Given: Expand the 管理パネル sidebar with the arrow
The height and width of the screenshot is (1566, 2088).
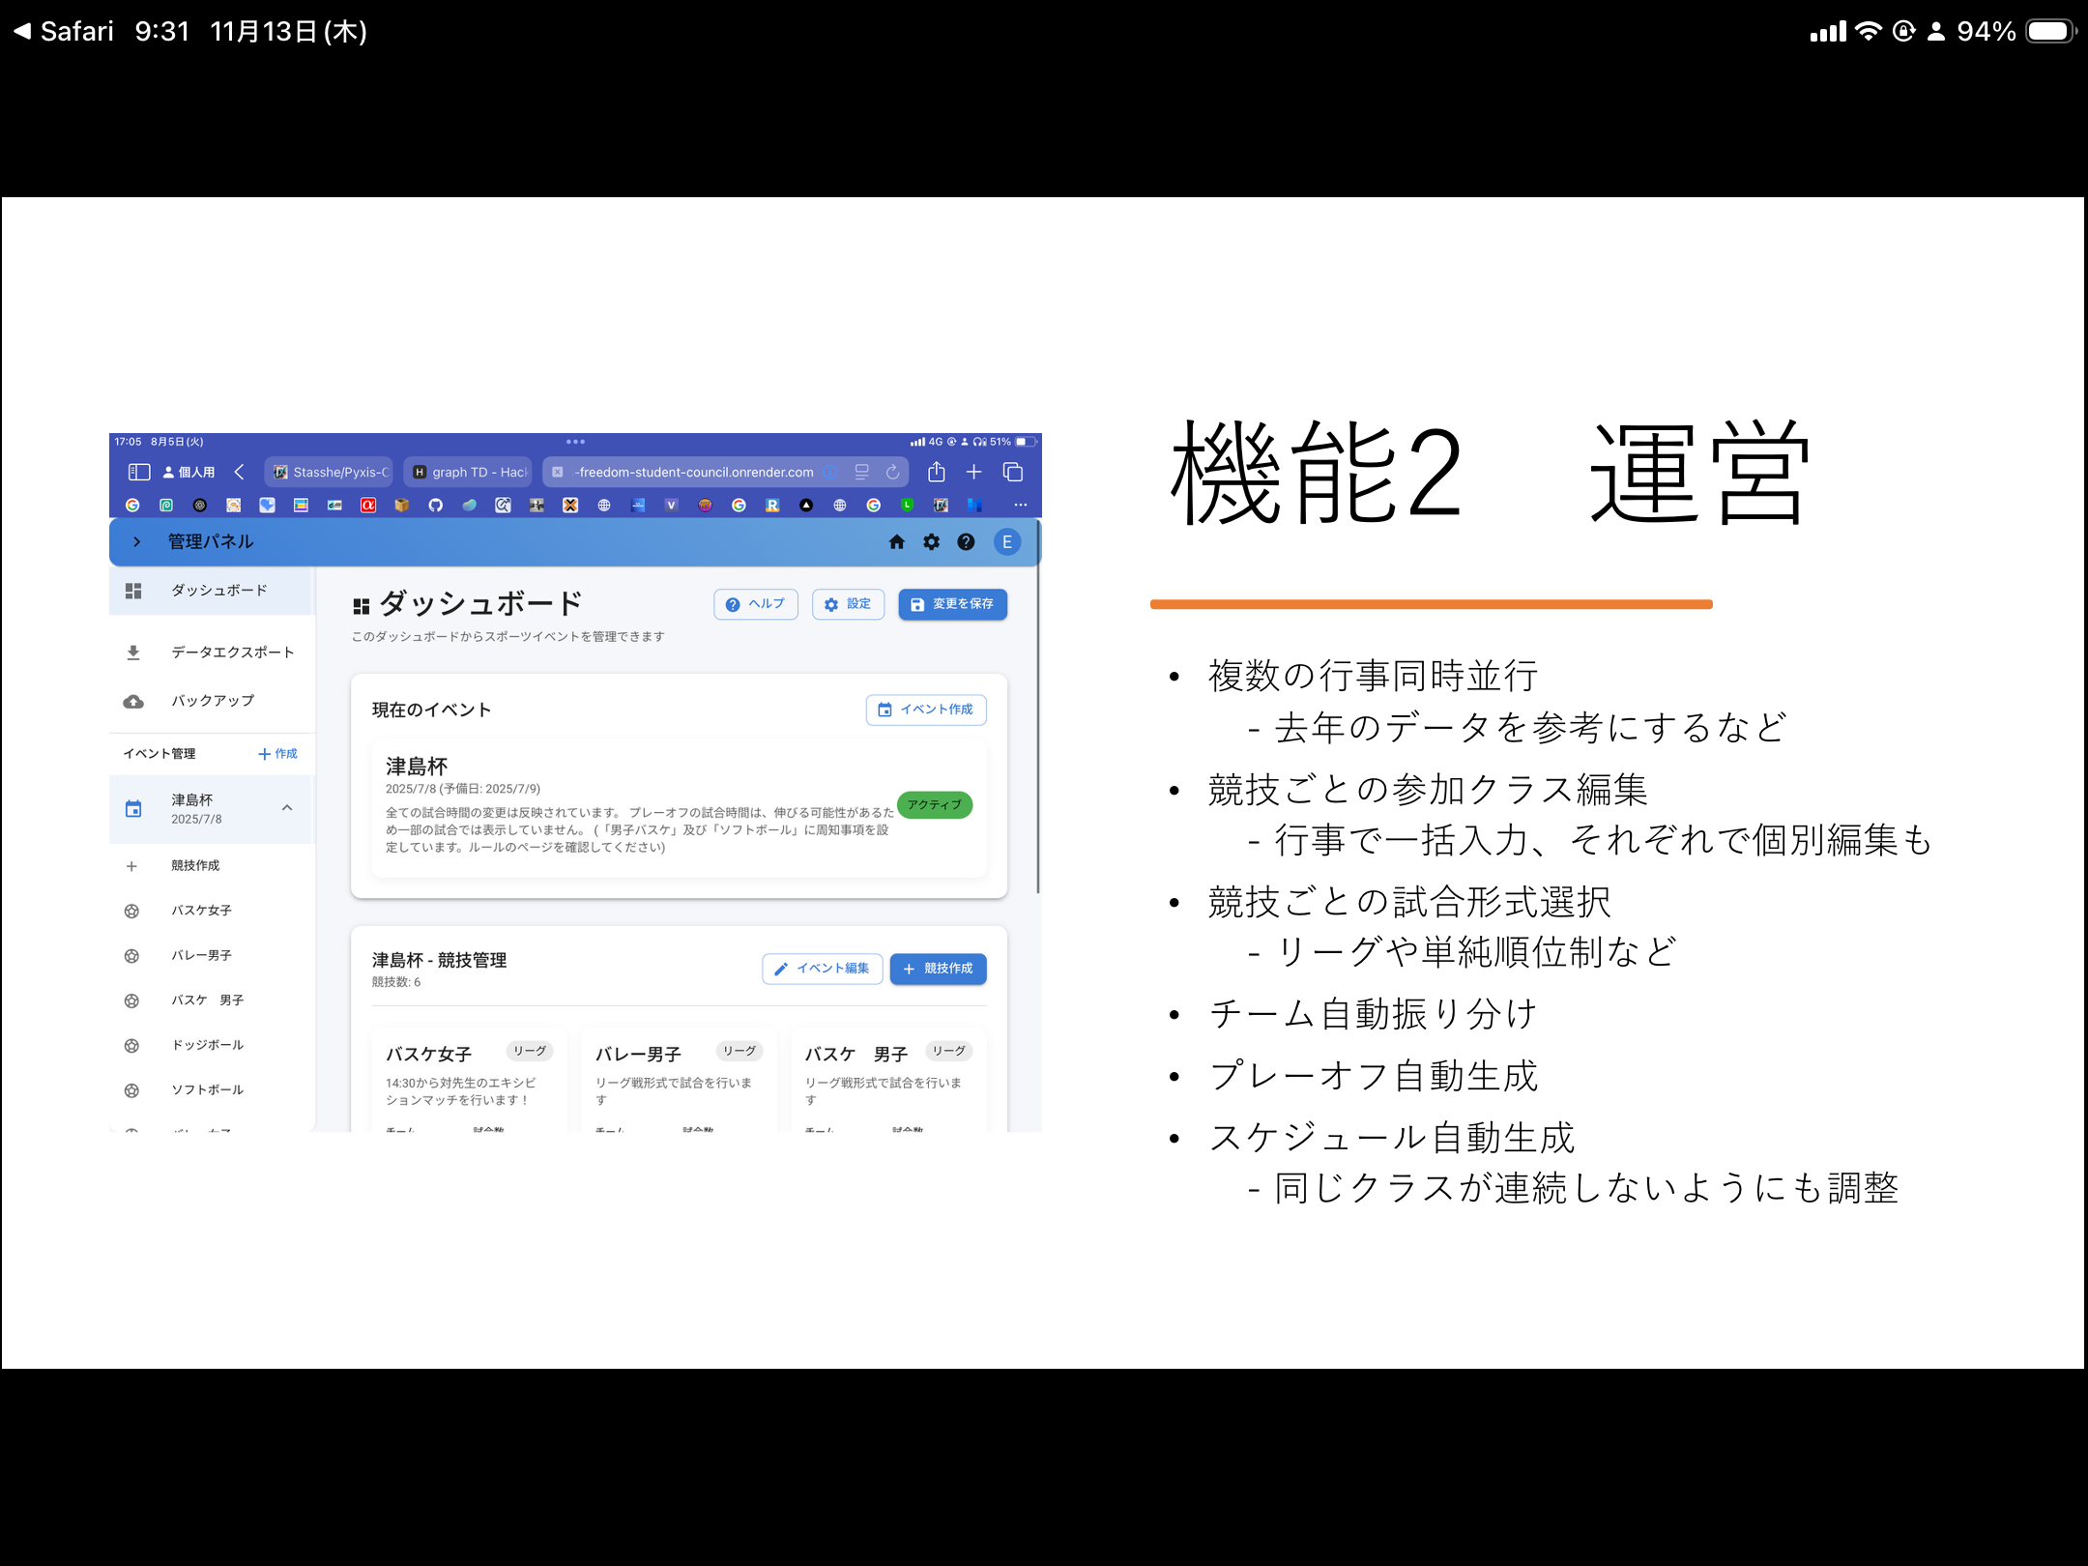Looking at the screenshot, I should pos(136,541).
